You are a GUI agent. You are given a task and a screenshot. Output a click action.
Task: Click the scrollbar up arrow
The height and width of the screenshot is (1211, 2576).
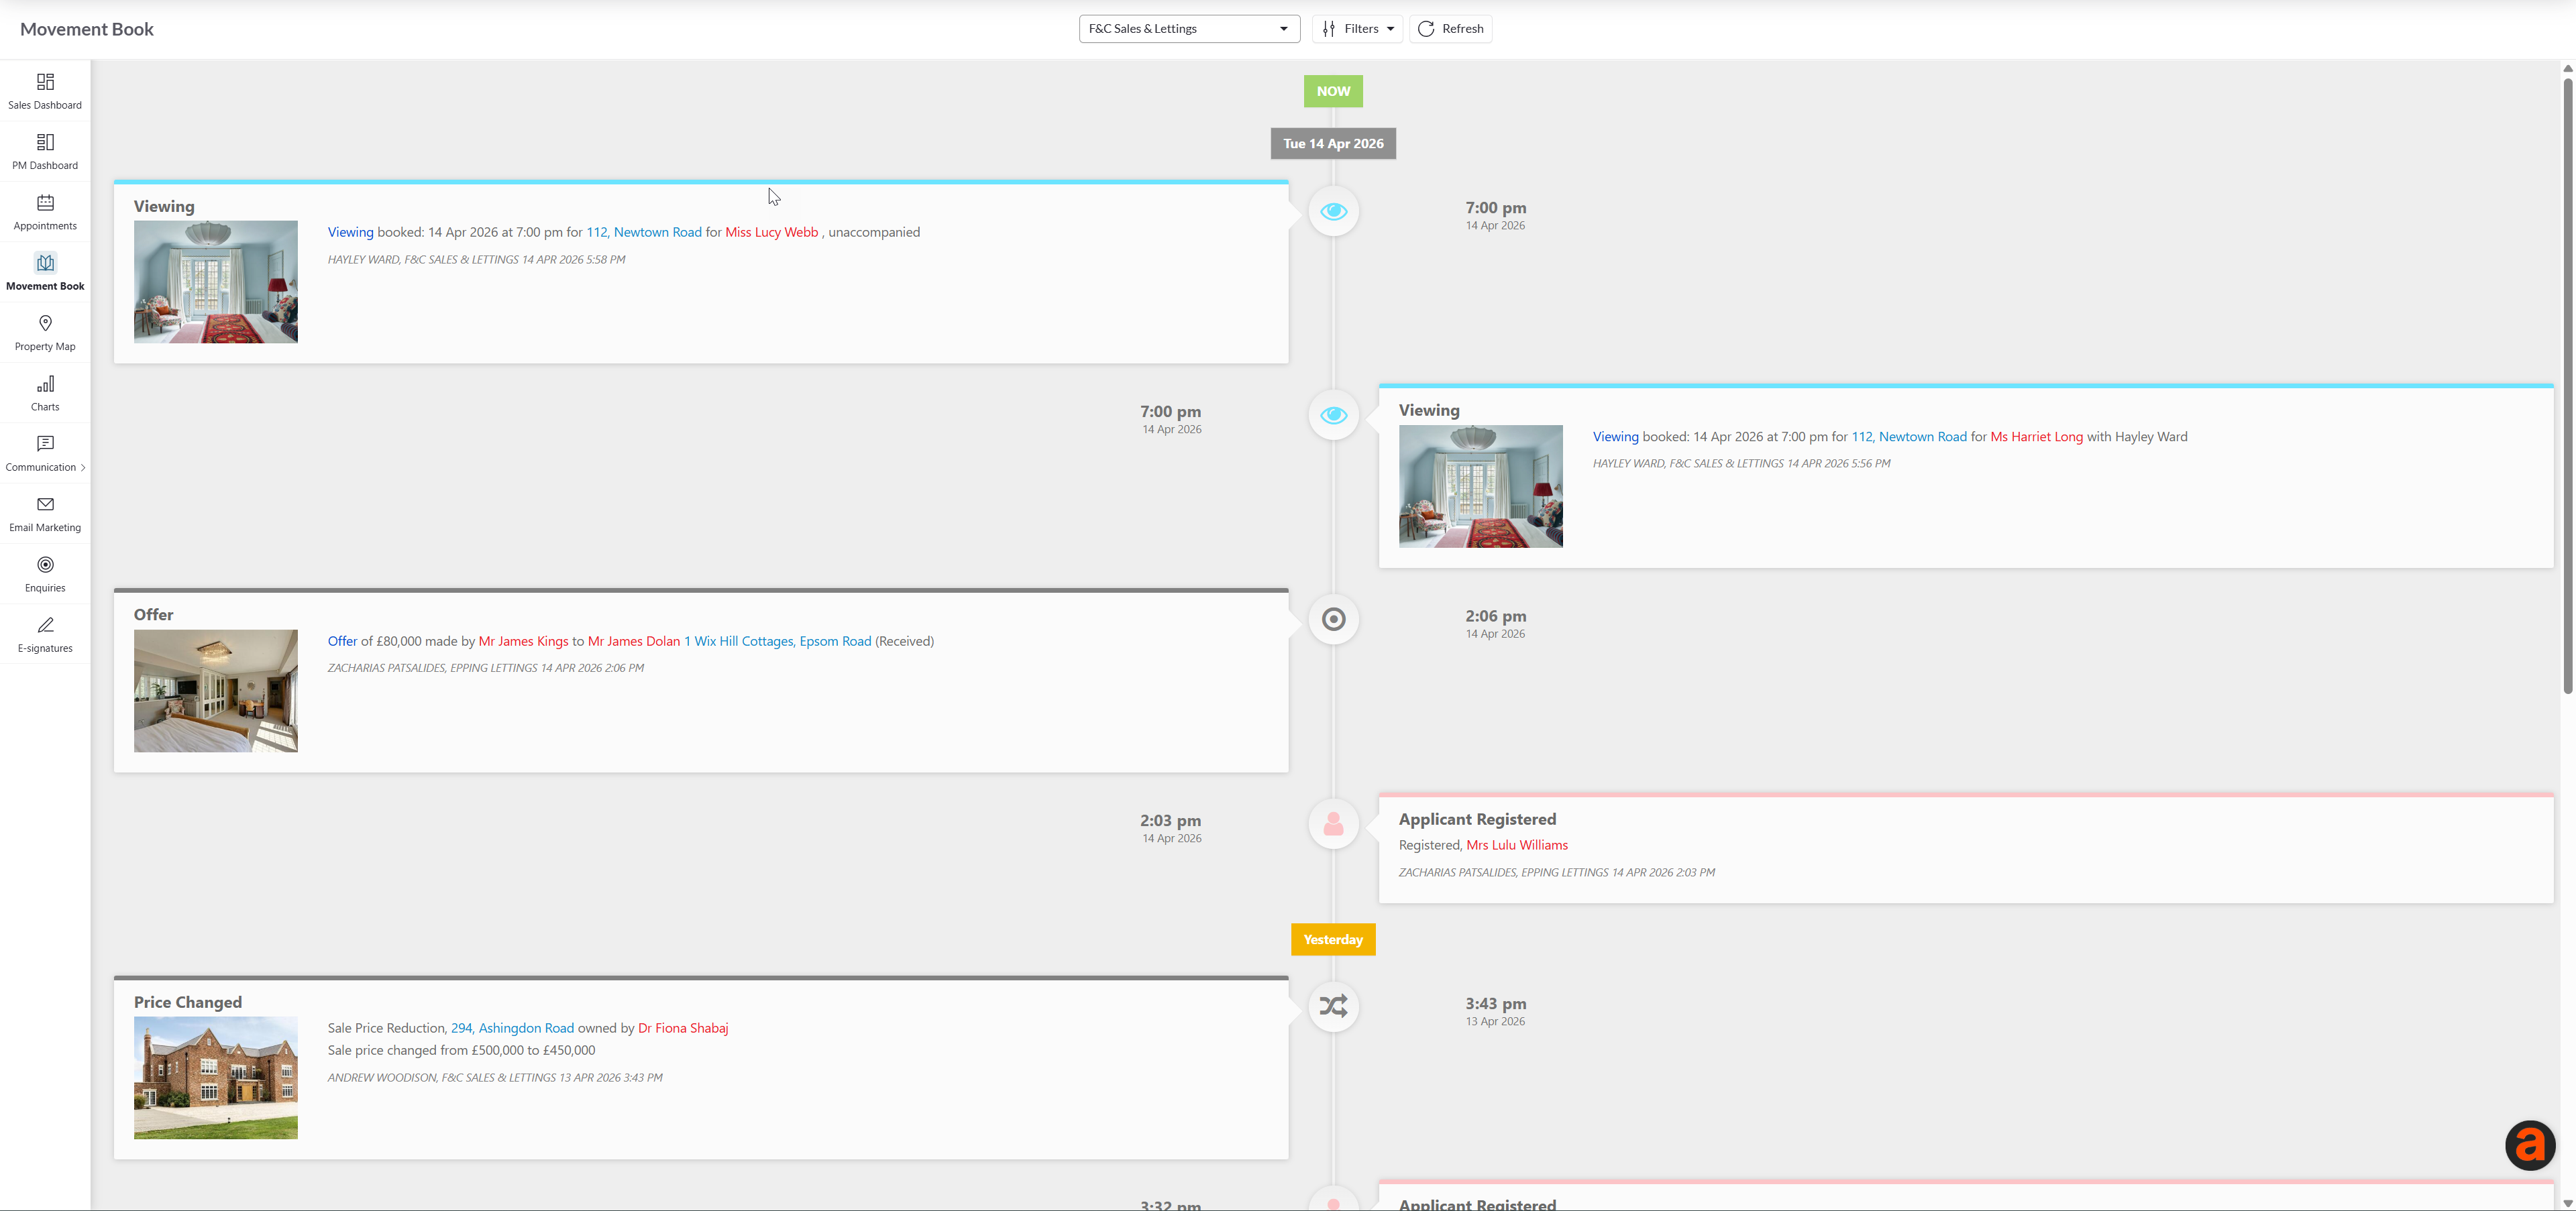coord(2567,69)
